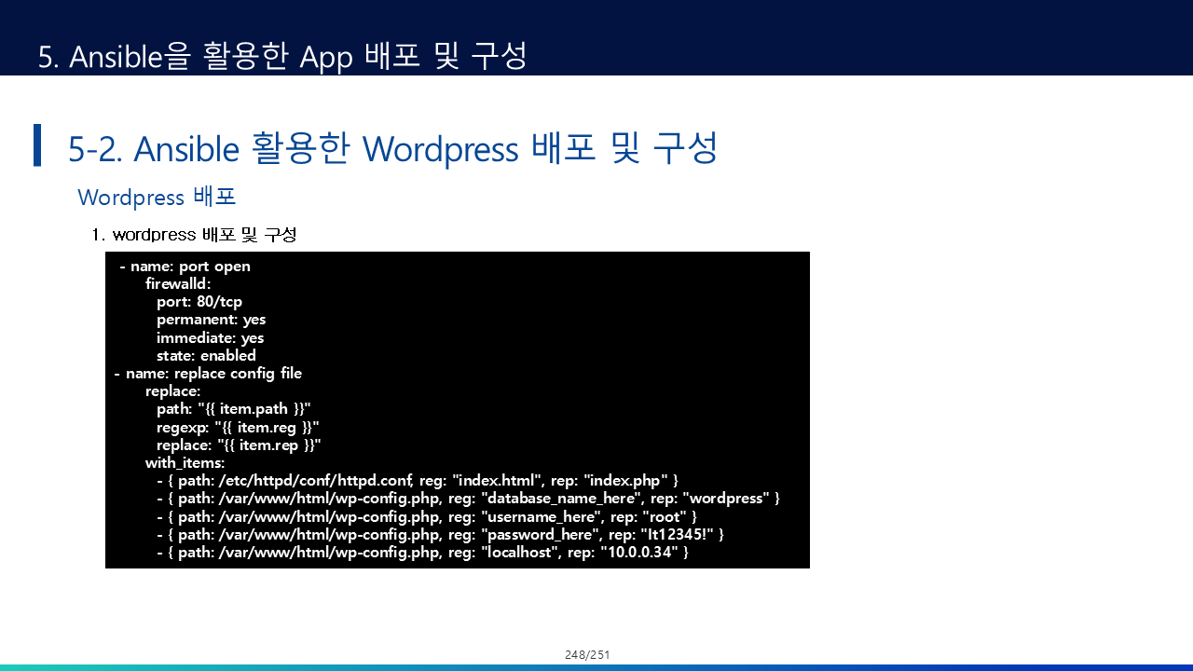Click the "password_here" replacement line

(x=440, y=534)
